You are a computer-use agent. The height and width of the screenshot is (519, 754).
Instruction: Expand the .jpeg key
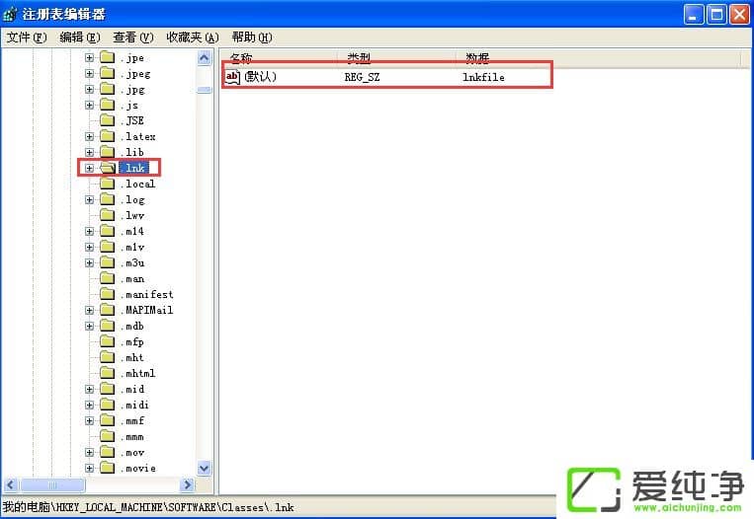[90, 73]
